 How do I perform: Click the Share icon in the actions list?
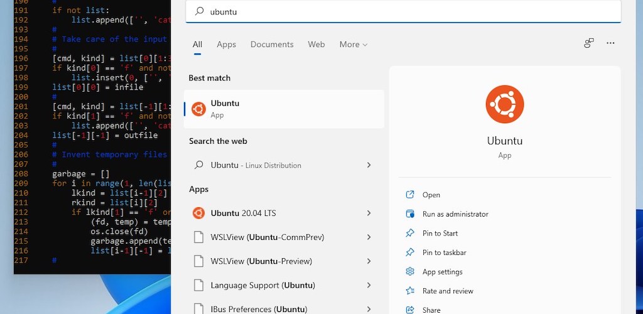tap(410, 310)
